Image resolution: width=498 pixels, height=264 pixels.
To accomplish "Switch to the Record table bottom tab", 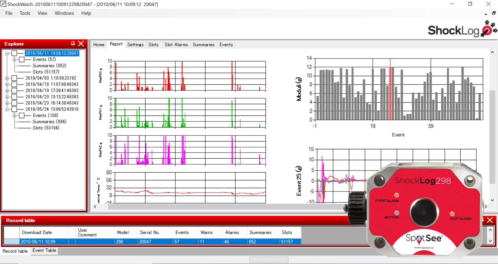I will (x=15, y=251).
